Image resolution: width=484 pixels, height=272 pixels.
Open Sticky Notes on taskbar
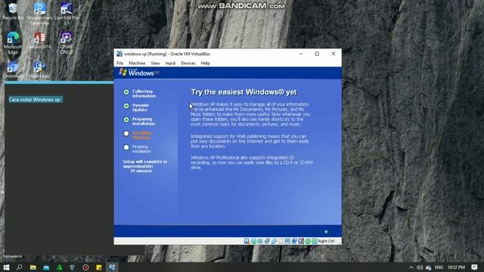tap(99, 267)
